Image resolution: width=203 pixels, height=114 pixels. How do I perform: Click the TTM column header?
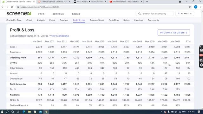point(188,41)
